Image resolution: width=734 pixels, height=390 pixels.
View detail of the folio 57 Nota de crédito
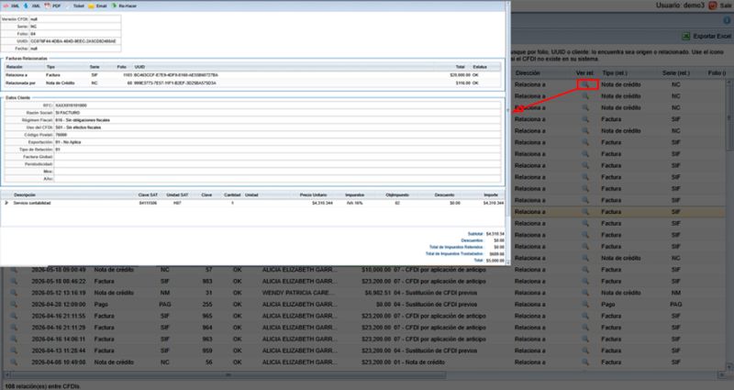click(14, 270)
